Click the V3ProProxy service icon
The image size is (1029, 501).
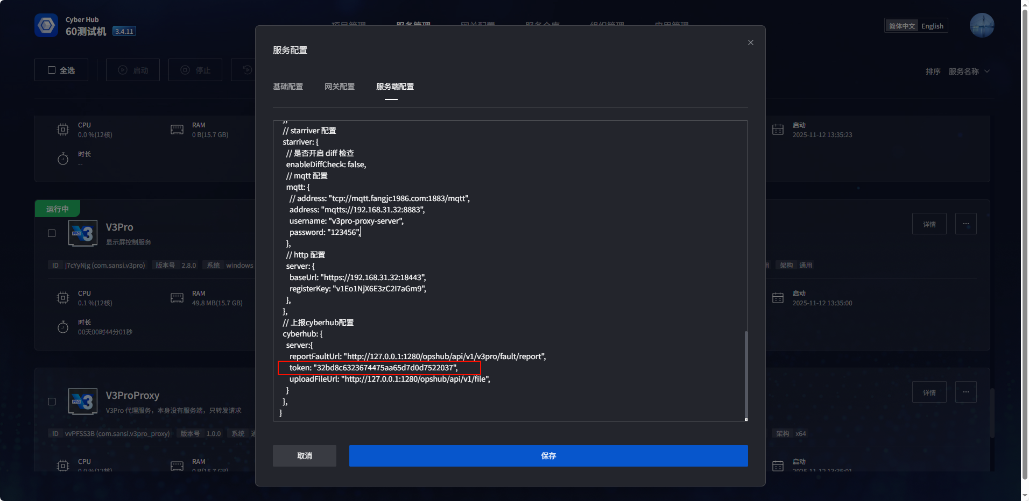[83, 402]
